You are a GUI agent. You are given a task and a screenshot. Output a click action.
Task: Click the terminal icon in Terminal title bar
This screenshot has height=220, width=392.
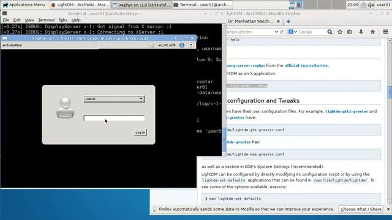[4, 13]
